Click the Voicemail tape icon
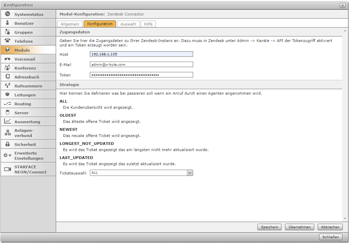Screen dimensions: 349x243 (8, 59)
